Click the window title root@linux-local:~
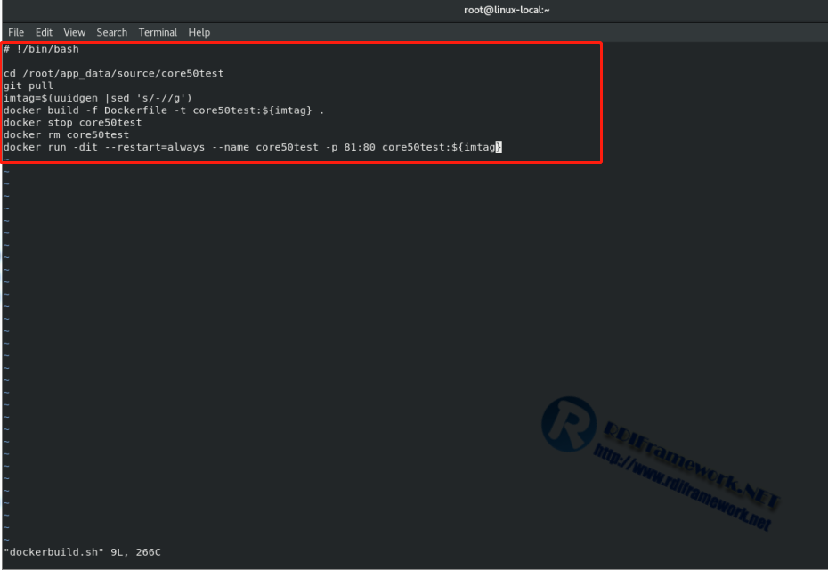828x570 pixels. 507,10
